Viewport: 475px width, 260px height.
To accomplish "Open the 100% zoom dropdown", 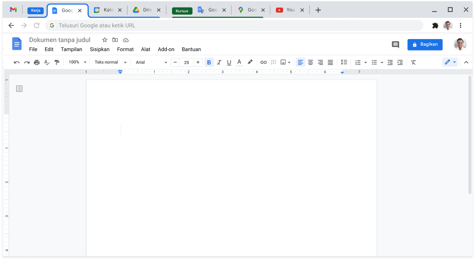I will click(77, 62).
